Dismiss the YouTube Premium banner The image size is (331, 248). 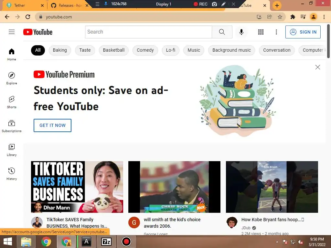[317, 67]
